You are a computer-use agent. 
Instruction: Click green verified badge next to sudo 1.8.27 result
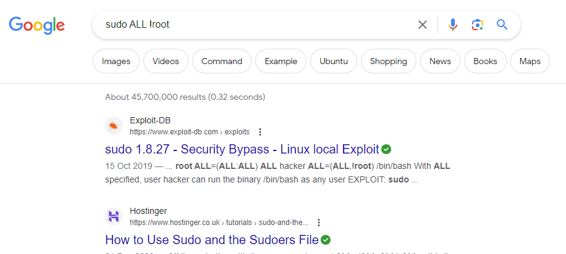386,149
